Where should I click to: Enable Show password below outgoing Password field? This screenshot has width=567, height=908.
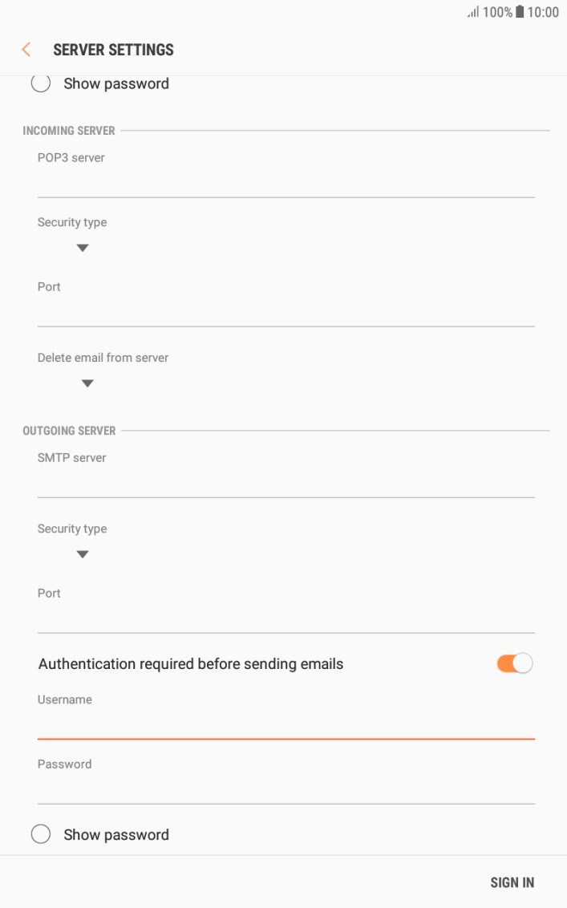tap(41, 834)
